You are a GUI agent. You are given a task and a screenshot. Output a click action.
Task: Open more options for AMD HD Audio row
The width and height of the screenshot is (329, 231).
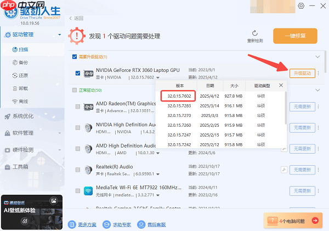[x=318, y=149]
